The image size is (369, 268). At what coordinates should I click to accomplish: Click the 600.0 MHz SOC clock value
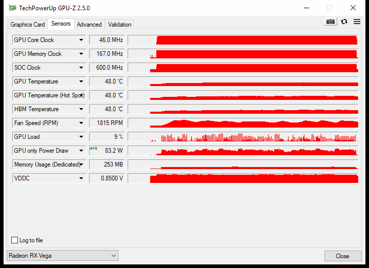tap(107, 68)
